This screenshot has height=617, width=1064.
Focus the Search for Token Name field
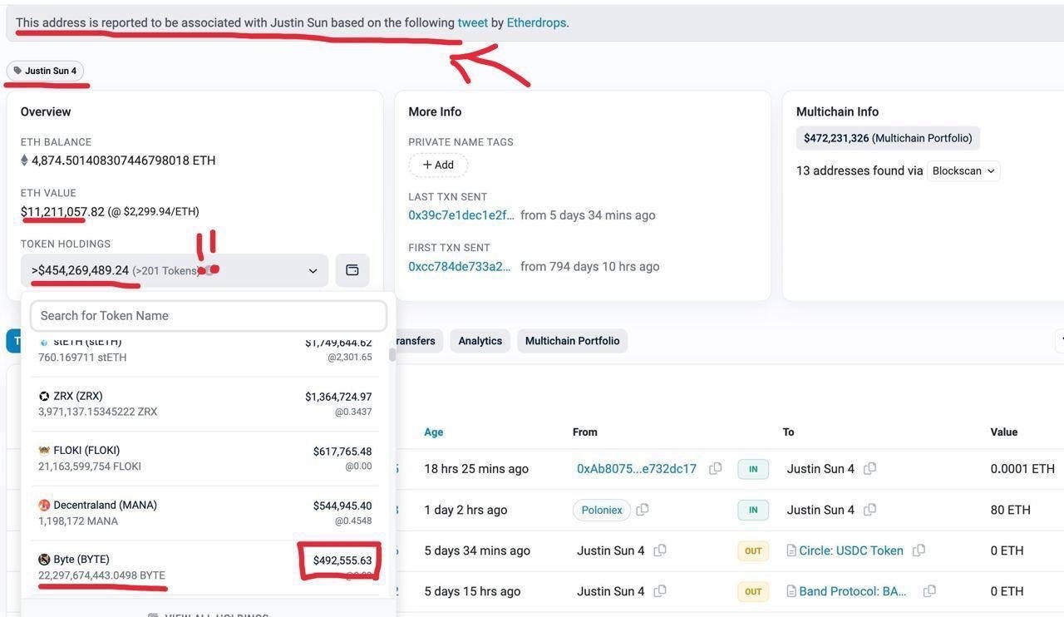click(209, 316)
